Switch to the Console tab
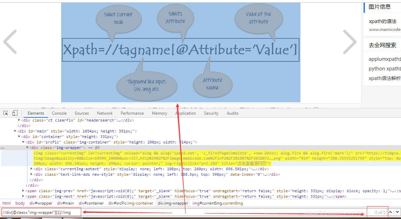The height and width of the screenshot is (219, 401). [59, 113]
